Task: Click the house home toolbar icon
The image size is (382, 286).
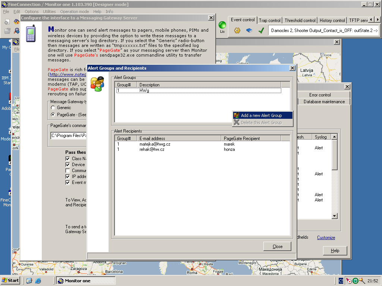Action: 16,22
